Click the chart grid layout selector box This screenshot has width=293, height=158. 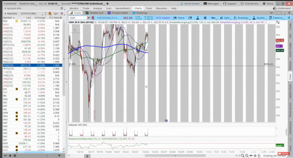pos(279,13)
